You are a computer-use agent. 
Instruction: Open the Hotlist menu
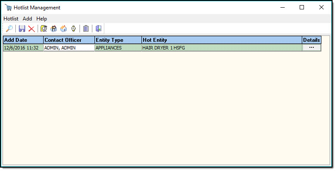point(11,19)
